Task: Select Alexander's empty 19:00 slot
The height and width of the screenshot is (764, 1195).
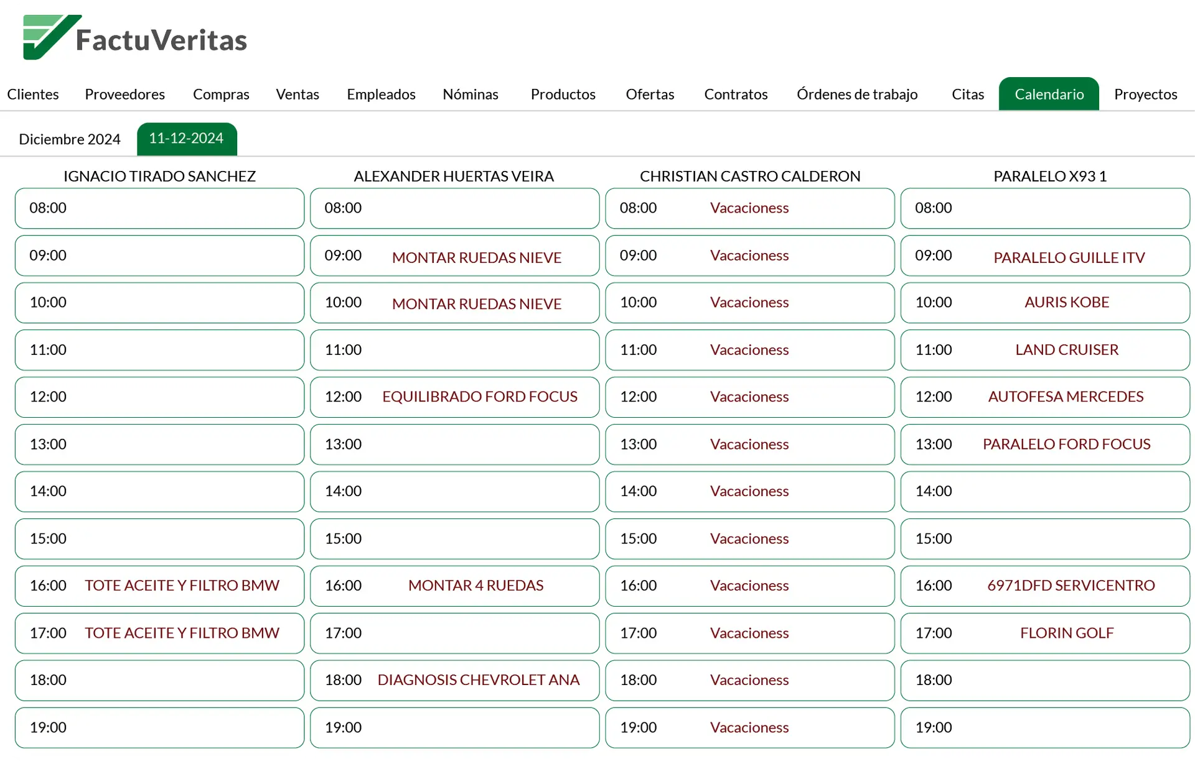Action: click(454, 728)
